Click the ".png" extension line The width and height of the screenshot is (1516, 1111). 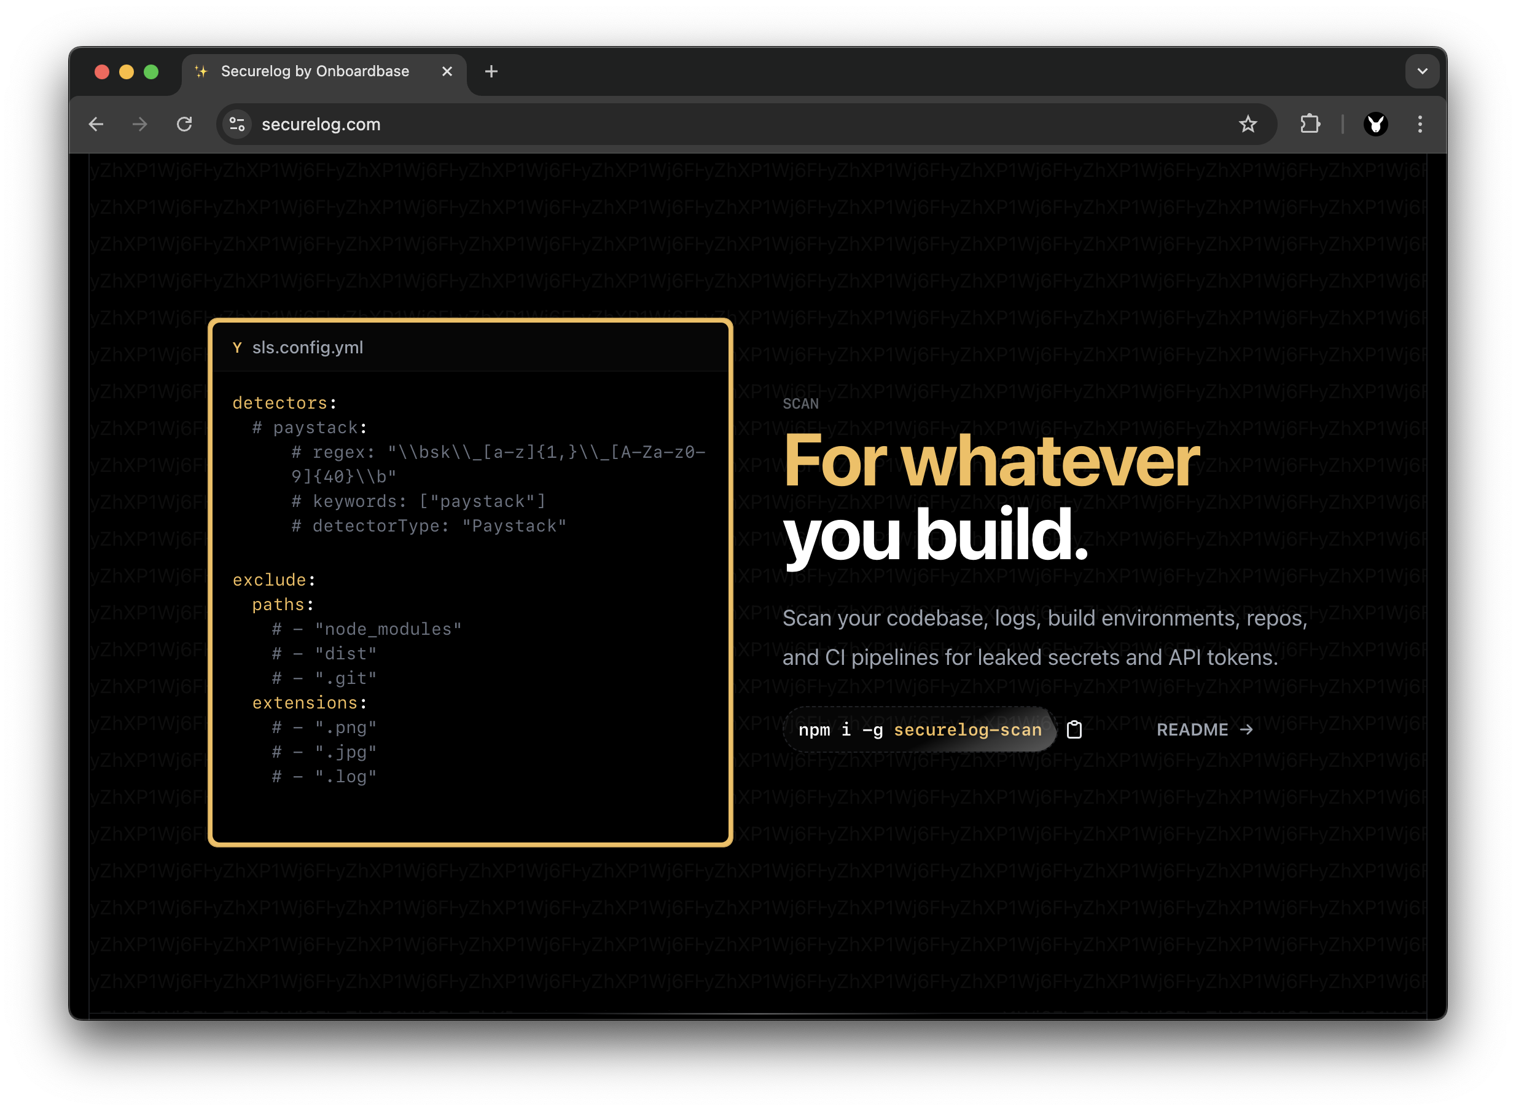click(x=324, y=728)
